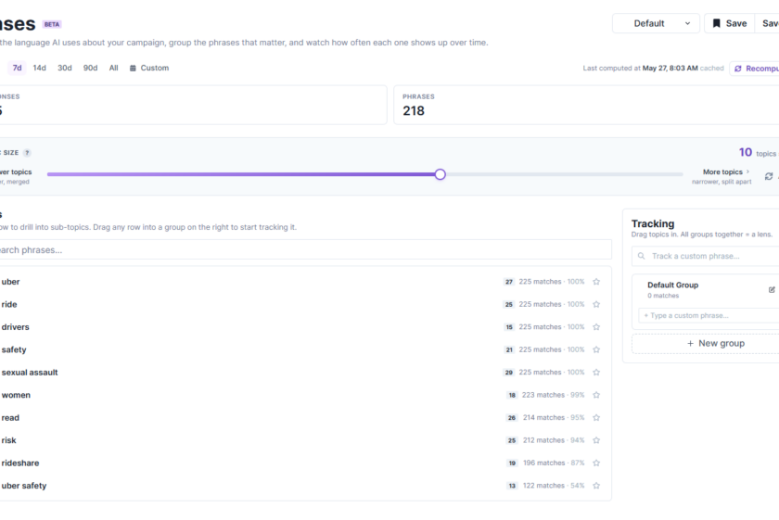Click the recompute refresh icon
Screen dimensions: 779x520
click(x=738, y=69)
